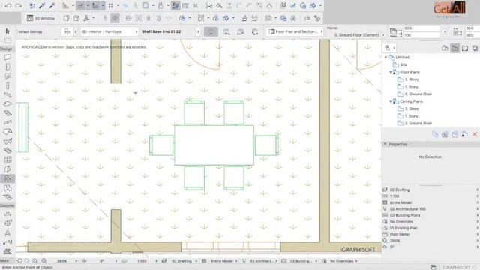Collapse the Untitled project tree node
The width and height of the screenshot is (480, 270).
tap(385, 57)
